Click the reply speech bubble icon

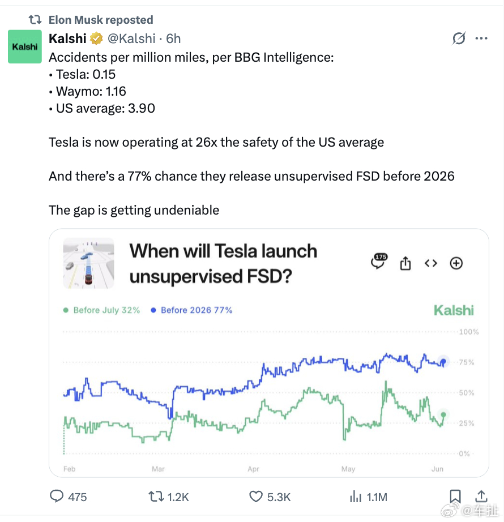pyautogui.click(x=57, y=496)
